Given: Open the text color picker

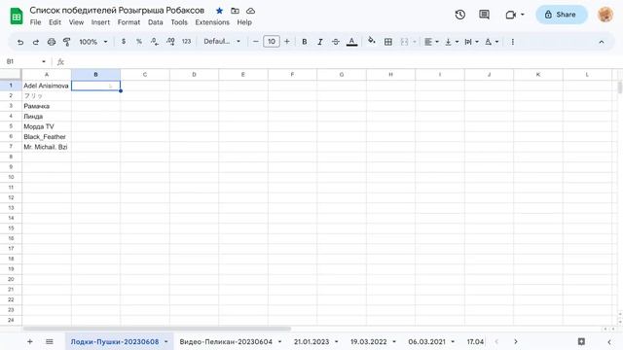Looking at the screenshot, I should [351, 42].
